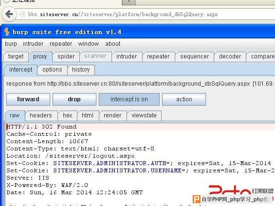Drop the intercepted response
Screen dimensions: 275x206
(x=74, y=99)
